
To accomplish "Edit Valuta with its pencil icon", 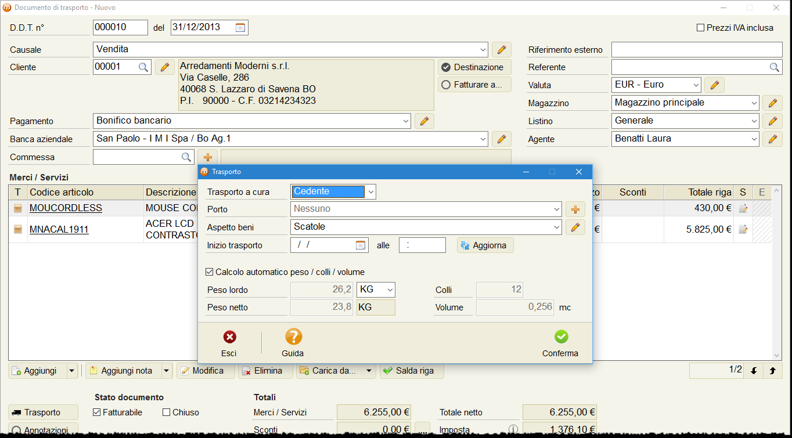I will click(x=714, y=85).
